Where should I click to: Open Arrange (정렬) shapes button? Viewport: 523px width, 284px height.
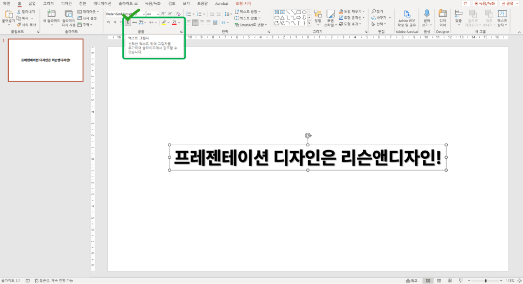coord(318,18)
